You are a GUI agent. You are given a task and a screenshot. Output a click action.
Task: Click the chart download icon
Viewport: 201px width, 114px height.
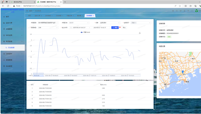click(x=140, y=33)
